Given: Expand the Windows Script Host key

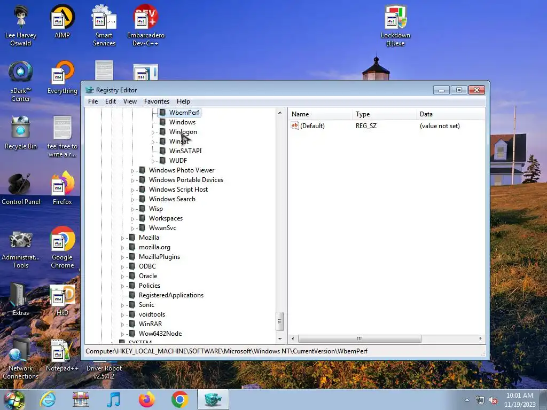Looking at the screenshot, I should (132, 190).
